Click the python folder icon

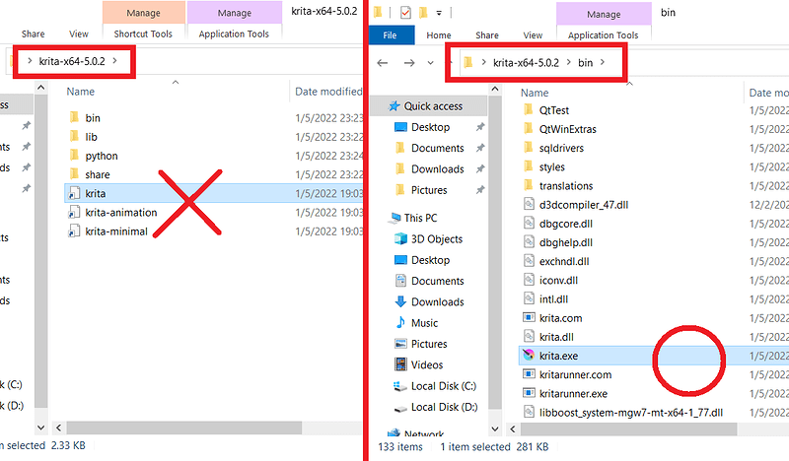(x=74, y=156)
